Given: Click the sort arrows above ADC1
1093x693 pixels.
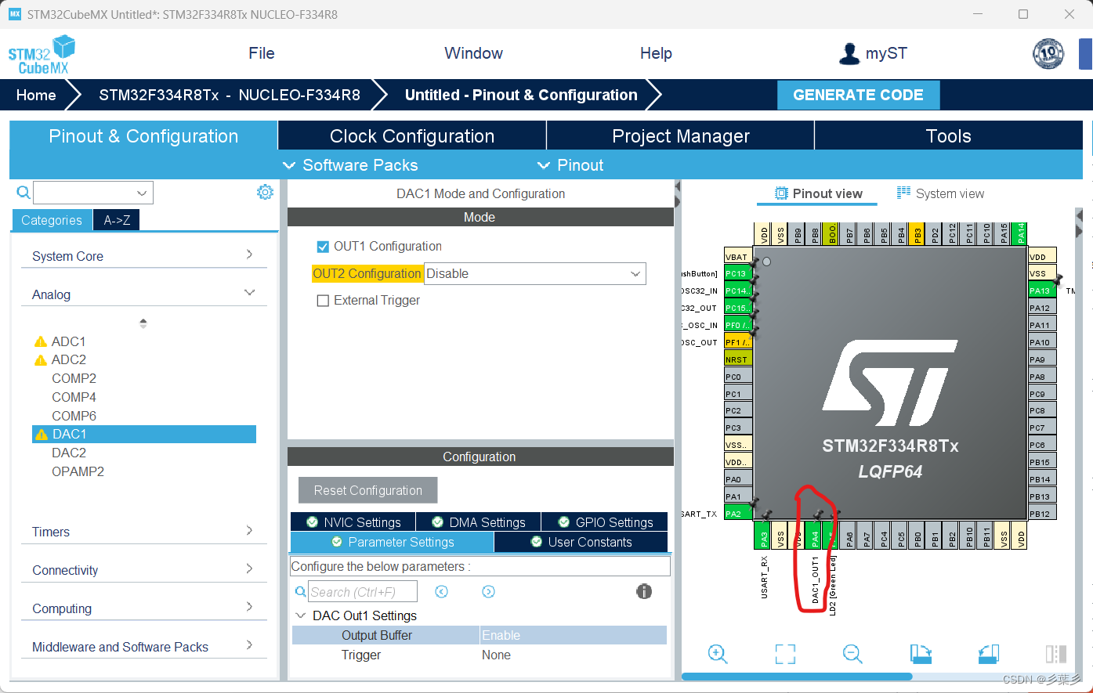Looking at the screenshot, I should (x=143, y=323).
